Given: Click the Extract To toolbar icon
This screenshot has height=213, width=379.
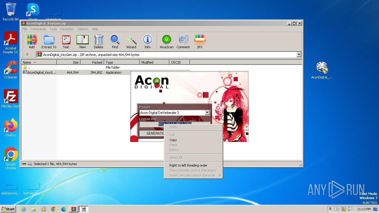Looking at the screenshot, I should [x=49, y=42].
